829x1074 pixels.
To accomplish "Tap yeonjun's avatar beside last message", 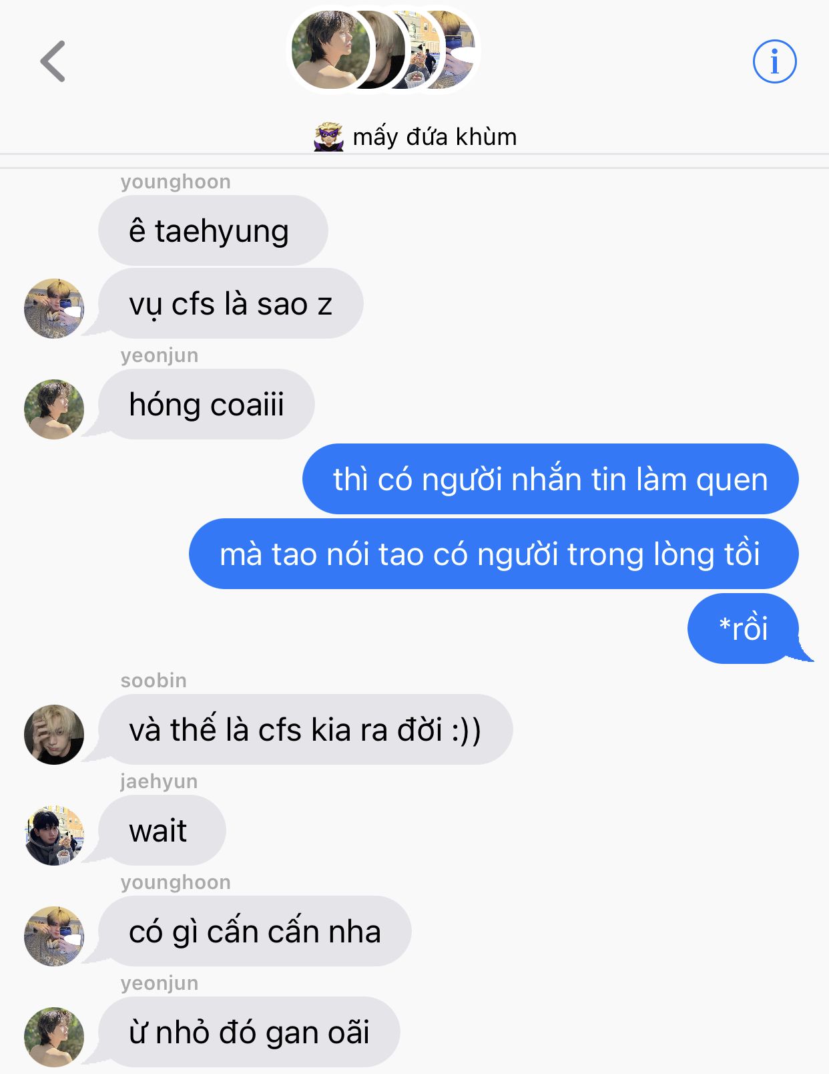I will click(x=54, y=1037).
